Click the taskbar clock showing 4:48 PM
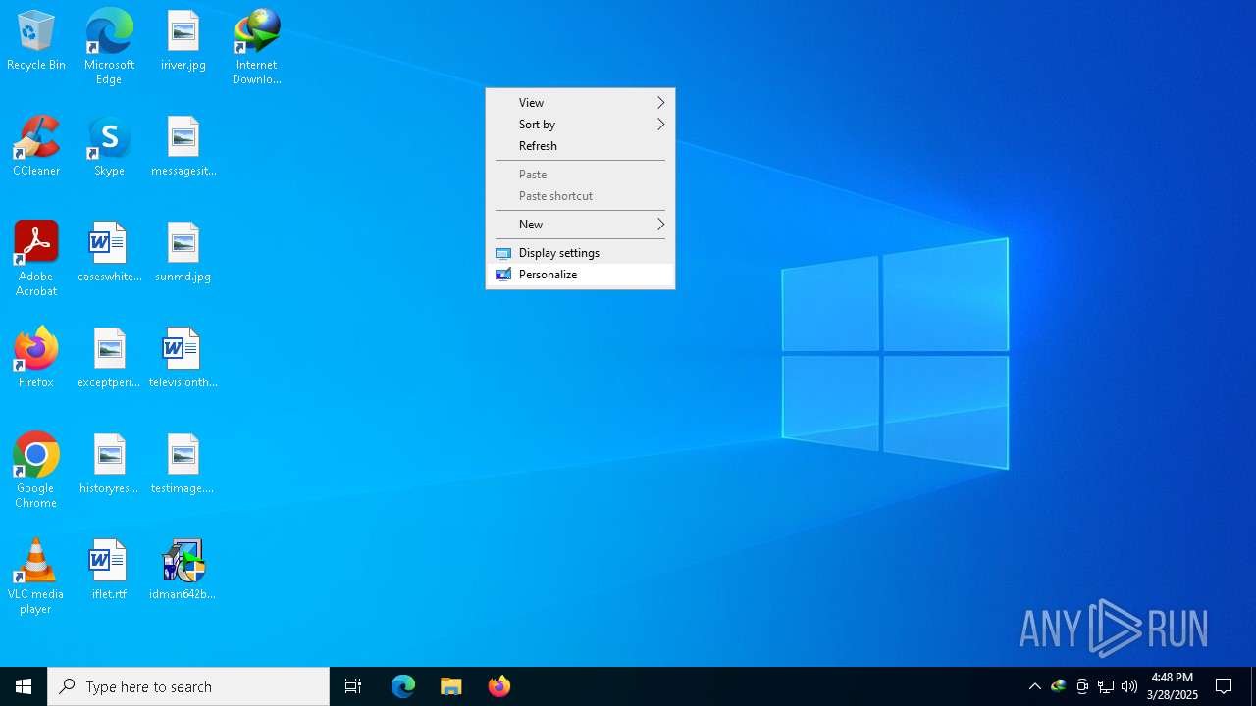The image size is (1256, 706). click(x=1173, y=686)
